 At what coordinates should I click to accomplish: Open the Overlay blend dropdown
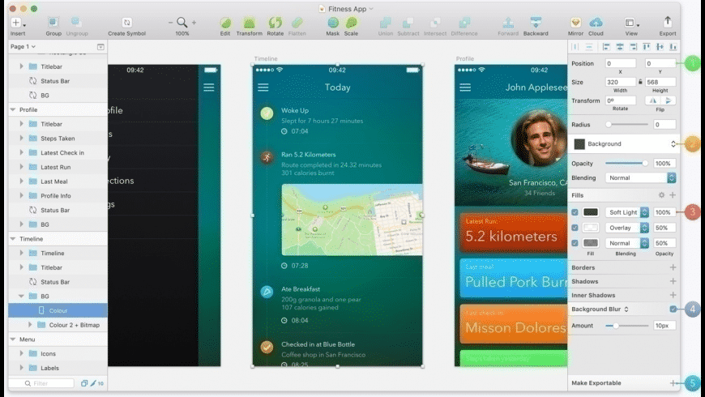coord(626,228)
